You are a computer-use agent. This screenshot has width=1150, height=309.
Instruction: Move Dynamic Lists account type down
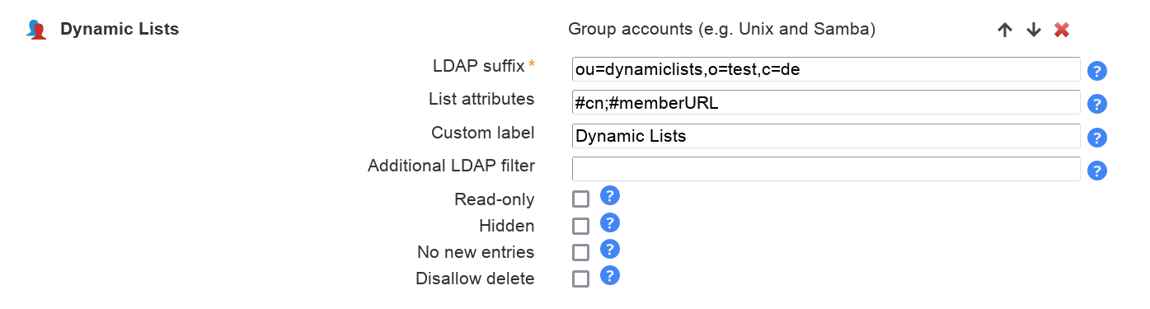(1033, 30)
